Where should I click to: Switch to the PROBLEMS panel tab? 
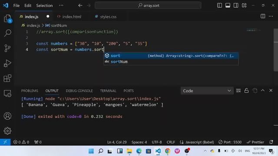pyautogui.click(x=30, y=91)
